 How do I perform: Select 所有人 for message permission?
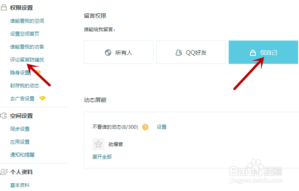119,53
